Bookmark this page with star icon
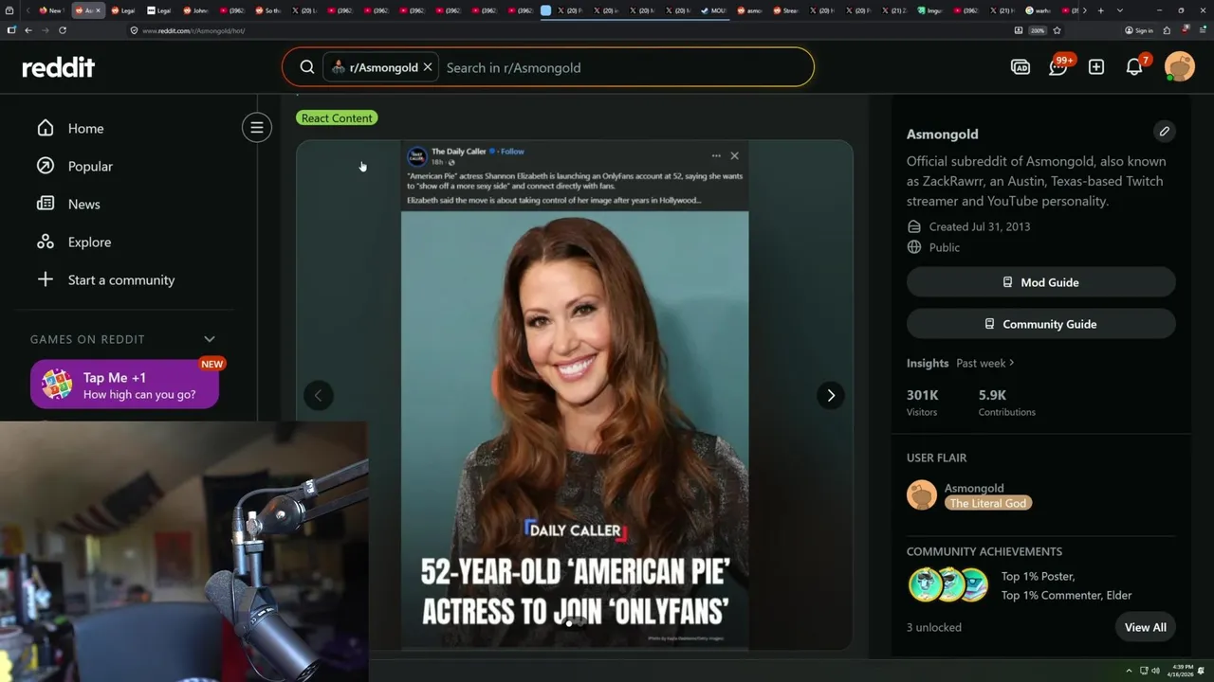The height and width of the screenshot is (682, 1214). pos(1057,30)
